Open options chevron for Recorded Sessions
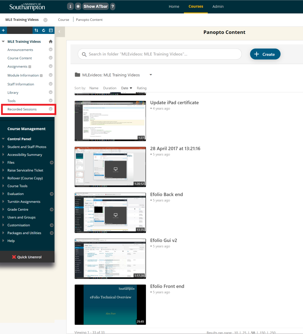Image resolution: width=303 pixels, height=334 pixels. [51, 109]
